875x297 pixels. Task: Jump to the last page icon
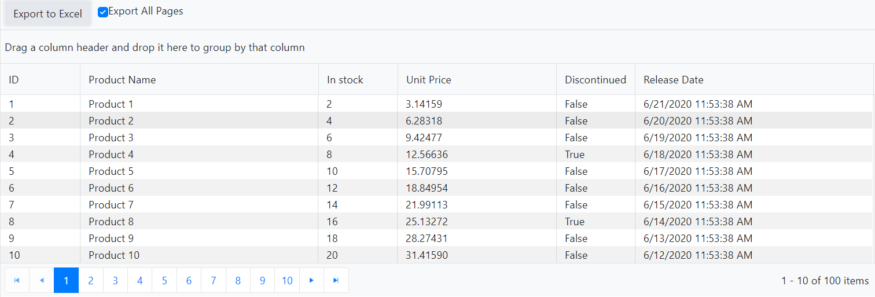(336, 280)
